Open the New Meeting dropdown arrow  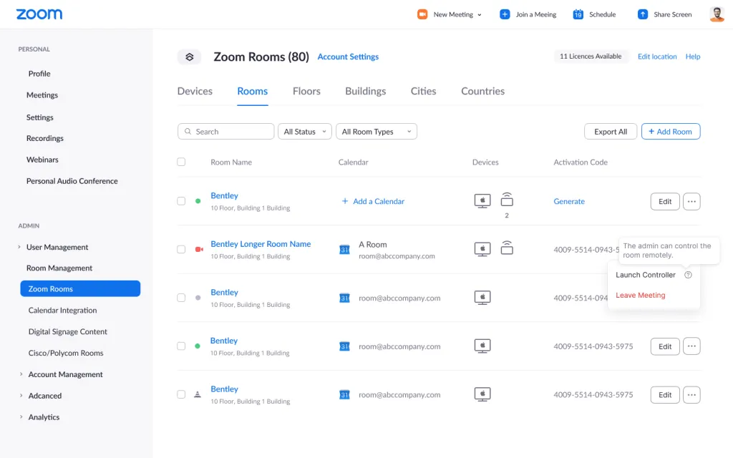point(480,15)
